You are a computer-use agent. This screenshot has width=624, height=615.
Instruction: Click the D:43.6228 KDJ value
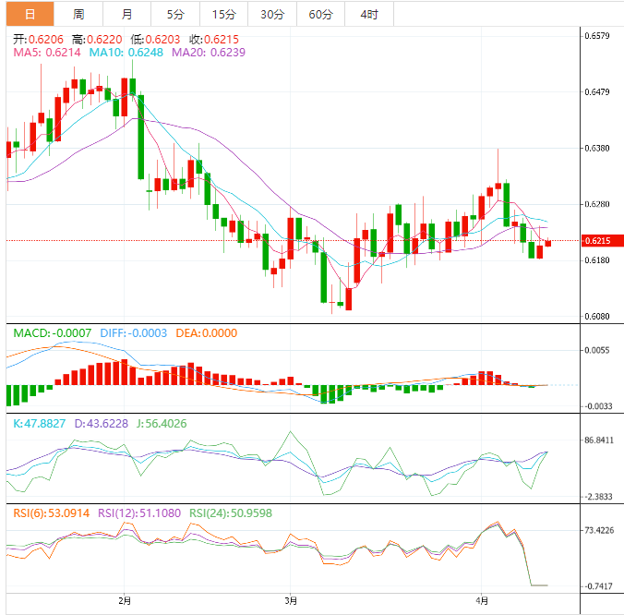[102, 424]
